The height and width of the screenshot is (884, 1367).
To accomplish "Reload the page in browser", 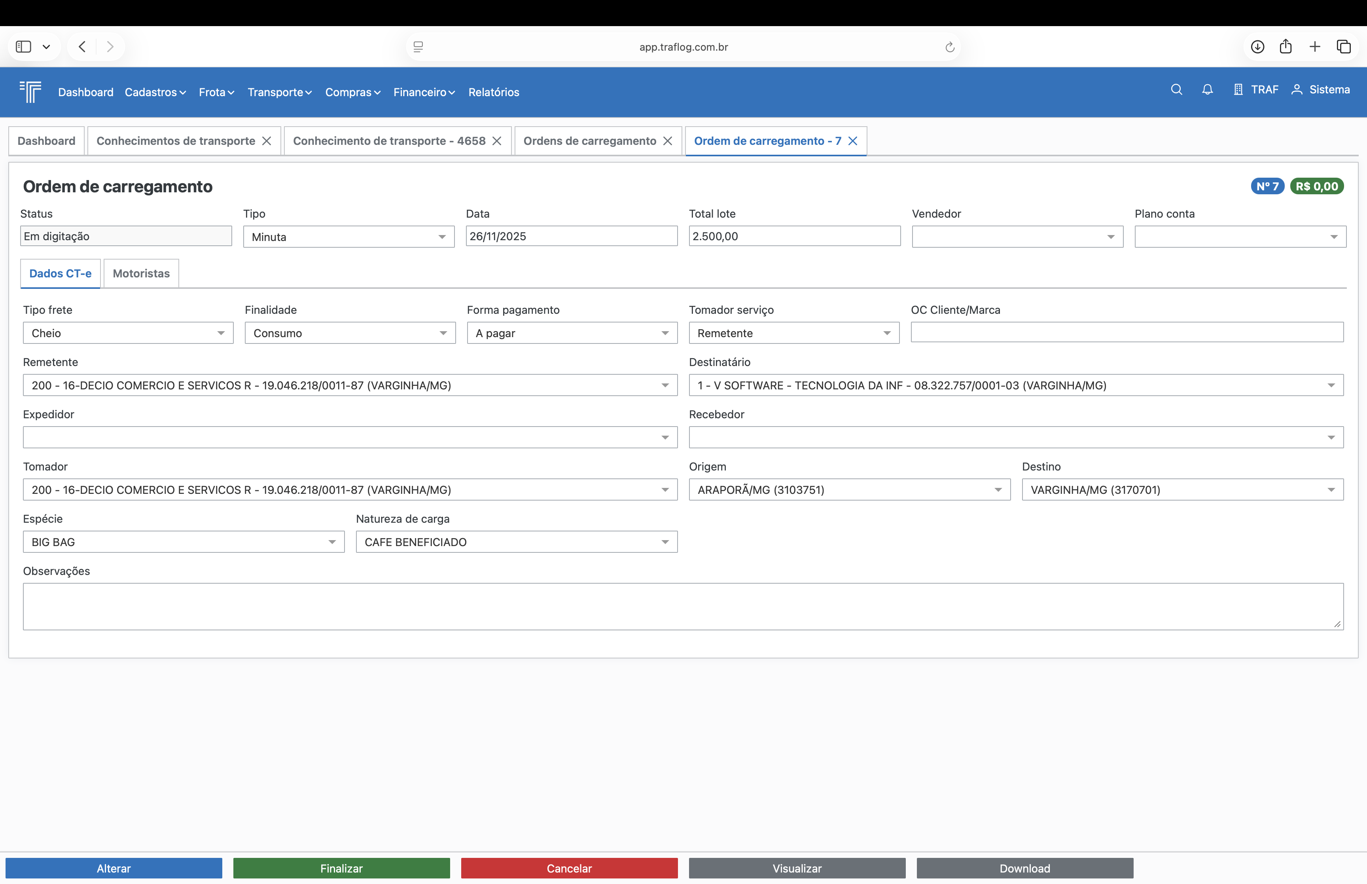I will (x=949, y=47).
